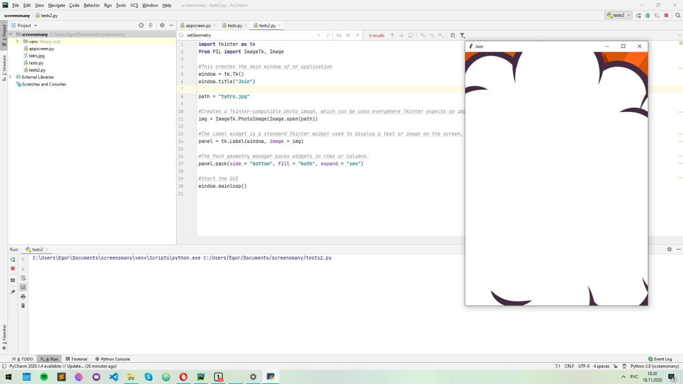Screen dimensions: 683x384
Task: Open Project panel settings gear
Action: point(162,25)
